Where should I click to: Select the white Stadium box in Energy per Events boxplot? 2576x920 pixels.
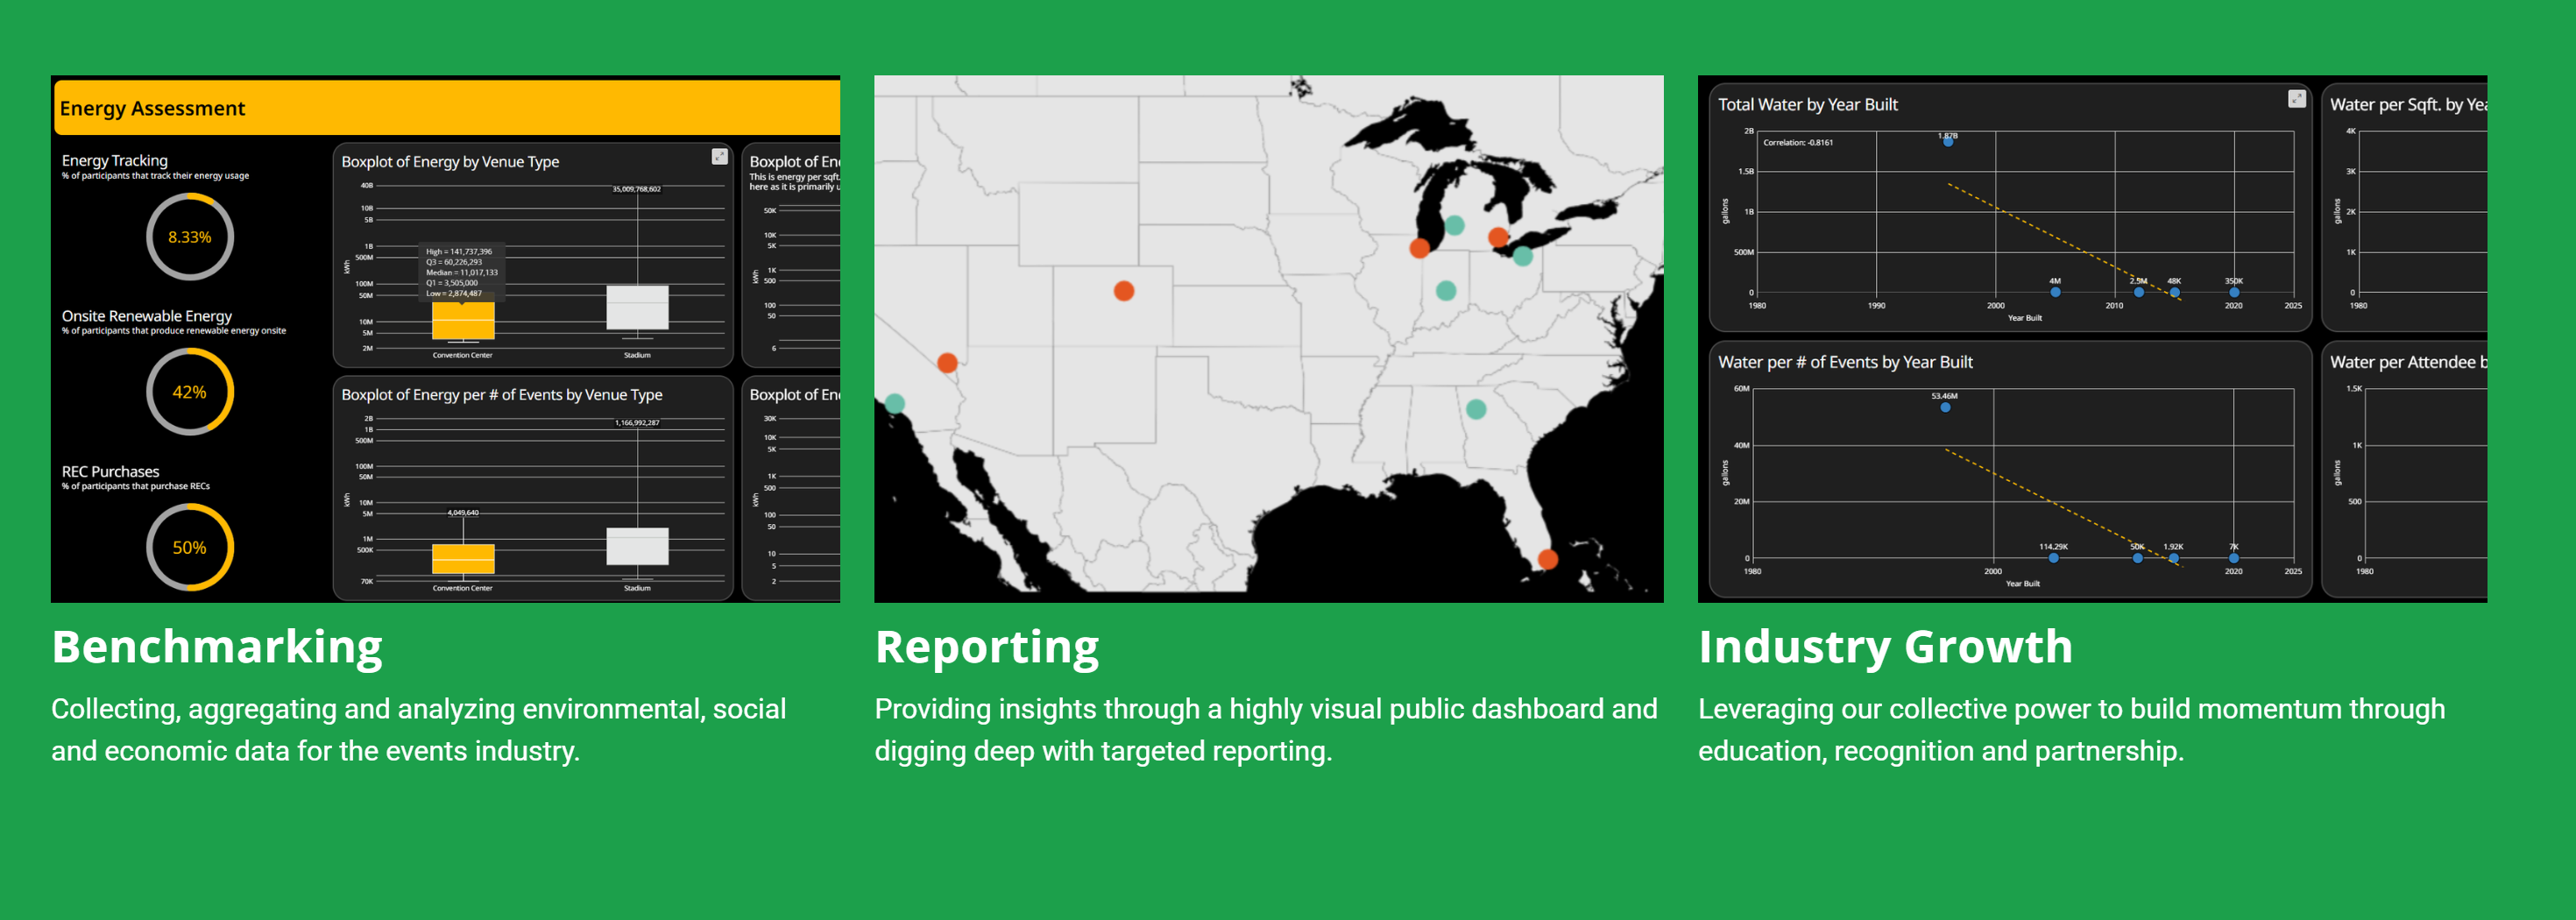coord(637,546)
